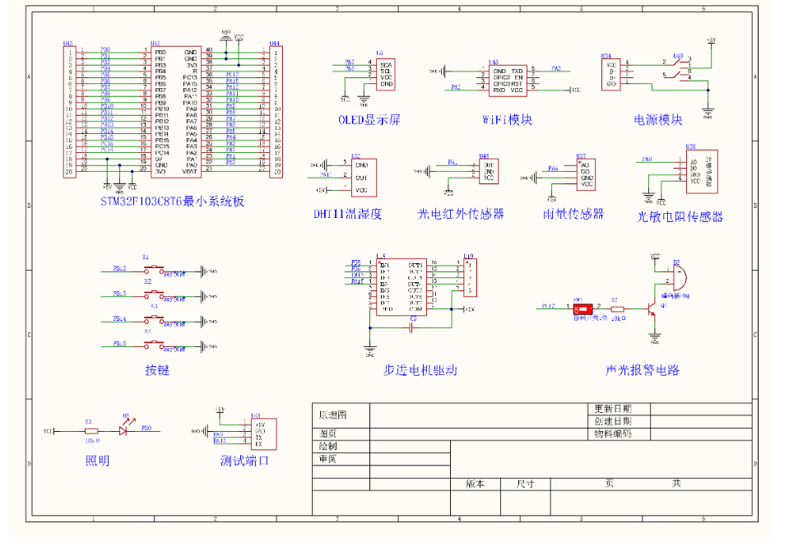Click push button K2 on PB13 line
Screen dimensions: 789x547
tap(154, 295)
